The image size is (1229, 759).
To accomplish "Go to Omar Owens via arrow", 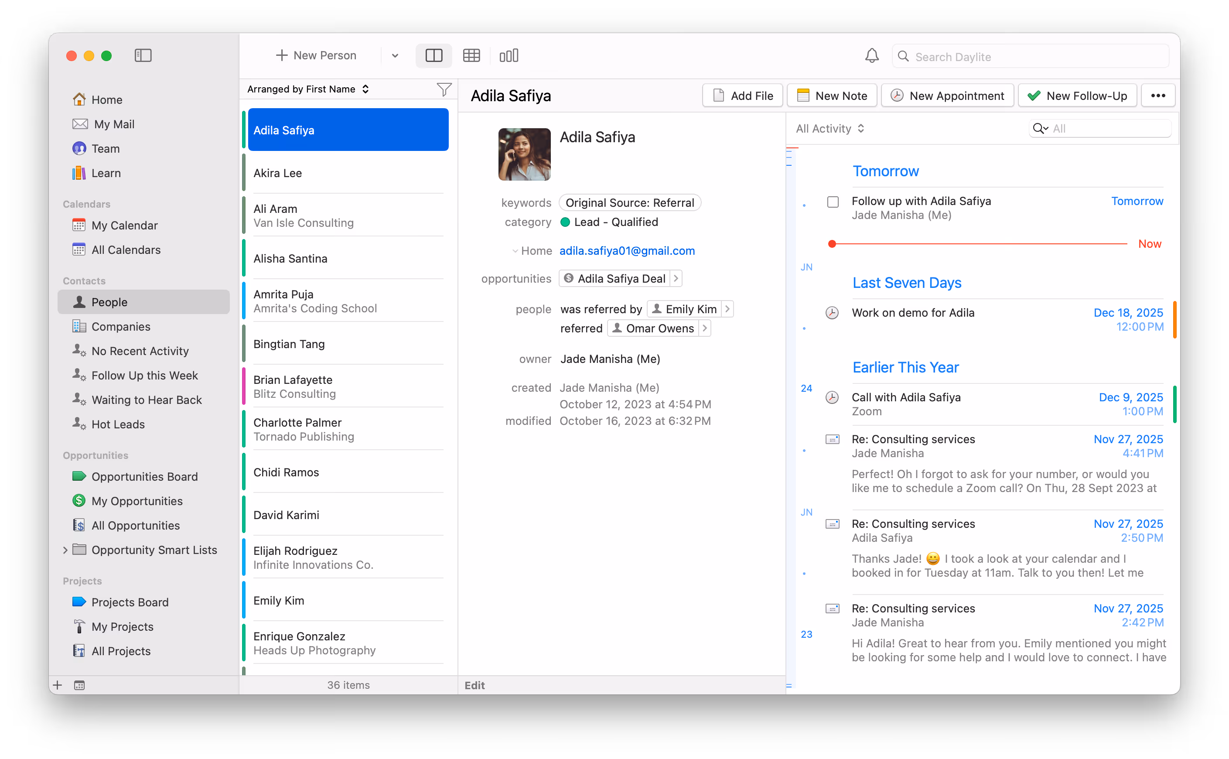I will (705, 328).
